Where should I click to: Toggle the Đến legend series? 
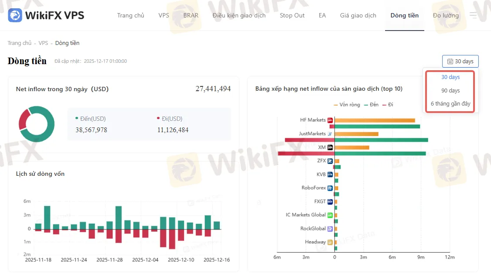coord(372,105)
